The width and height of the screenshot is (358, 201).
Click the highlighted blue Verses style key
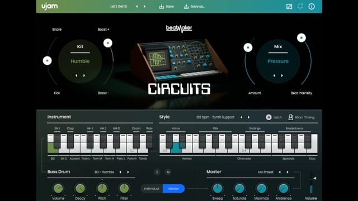coord(176,147)
